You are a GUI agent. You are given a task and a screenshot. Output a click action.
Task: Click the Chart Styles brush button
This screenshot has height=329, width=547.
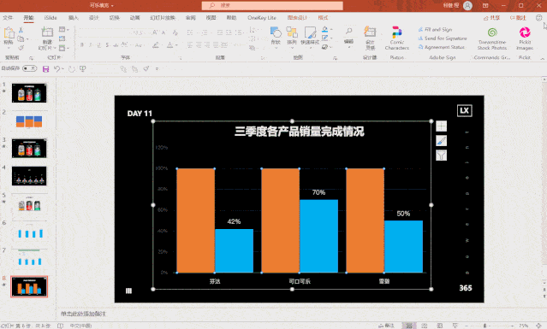click(x=442, y=141)
